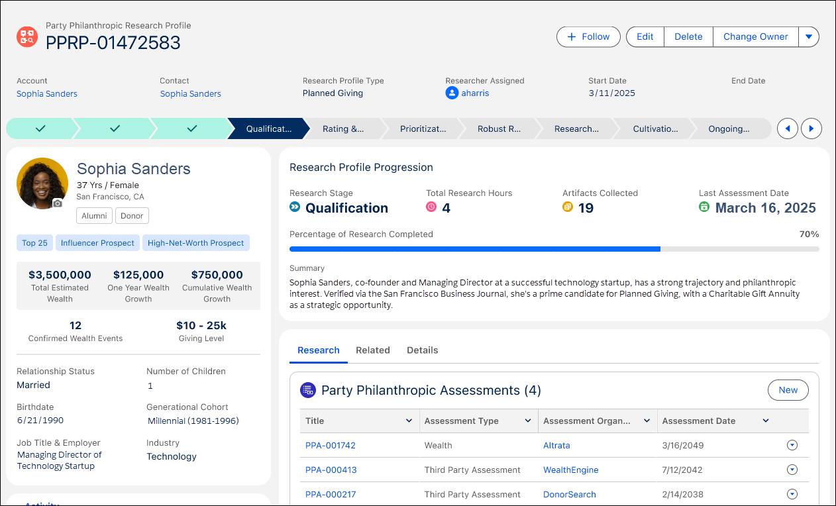Image resolution: width=836 pixels, height=506 pixels.
Task: Switch to the Details tab
Action: (422, 350)
